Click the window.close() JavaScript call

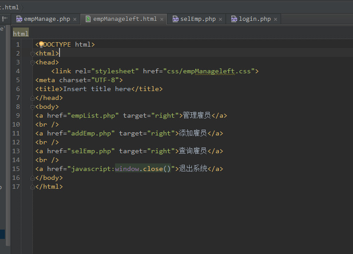(x=143, y=169)
